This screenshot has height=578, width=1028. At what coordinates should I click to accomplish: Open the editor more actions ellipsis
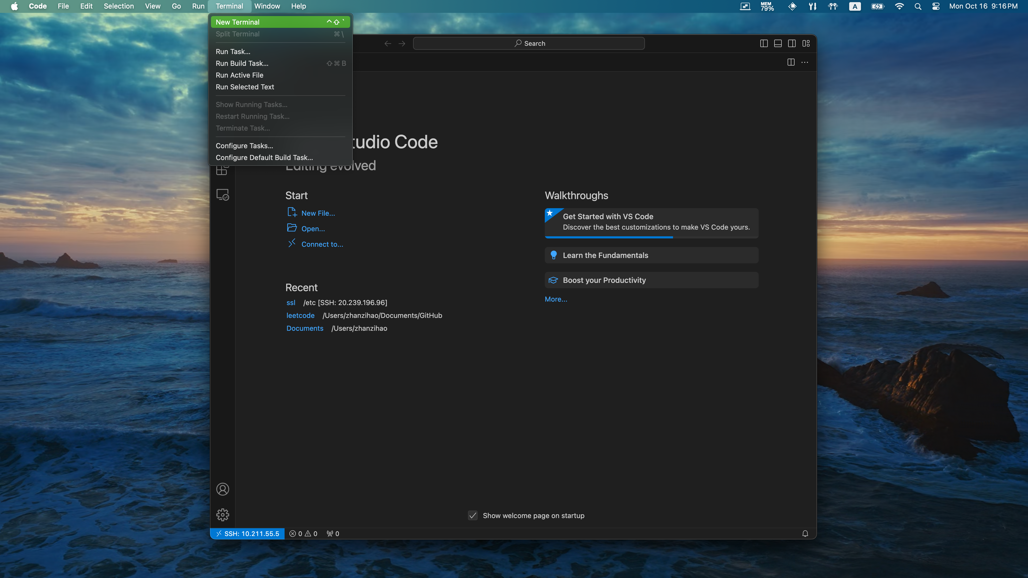[x=804, y=62]
